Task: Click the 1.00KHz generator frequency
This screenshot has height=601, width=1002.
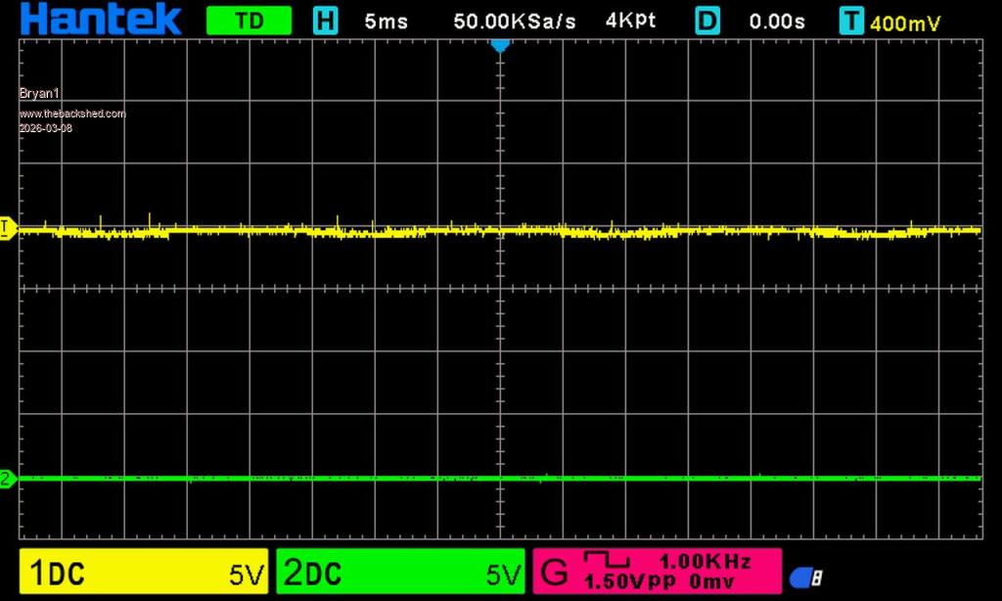Action: click(x=705, y=561)
